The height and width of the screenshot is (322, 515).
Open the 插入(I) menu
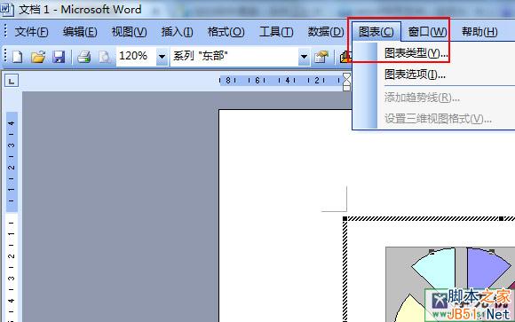click(x=177, y=32)
